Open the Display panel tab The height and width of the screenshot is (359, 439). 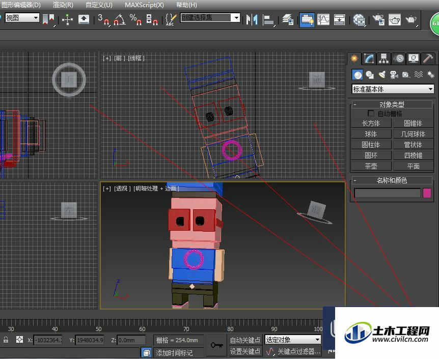[x=414, y=58]
